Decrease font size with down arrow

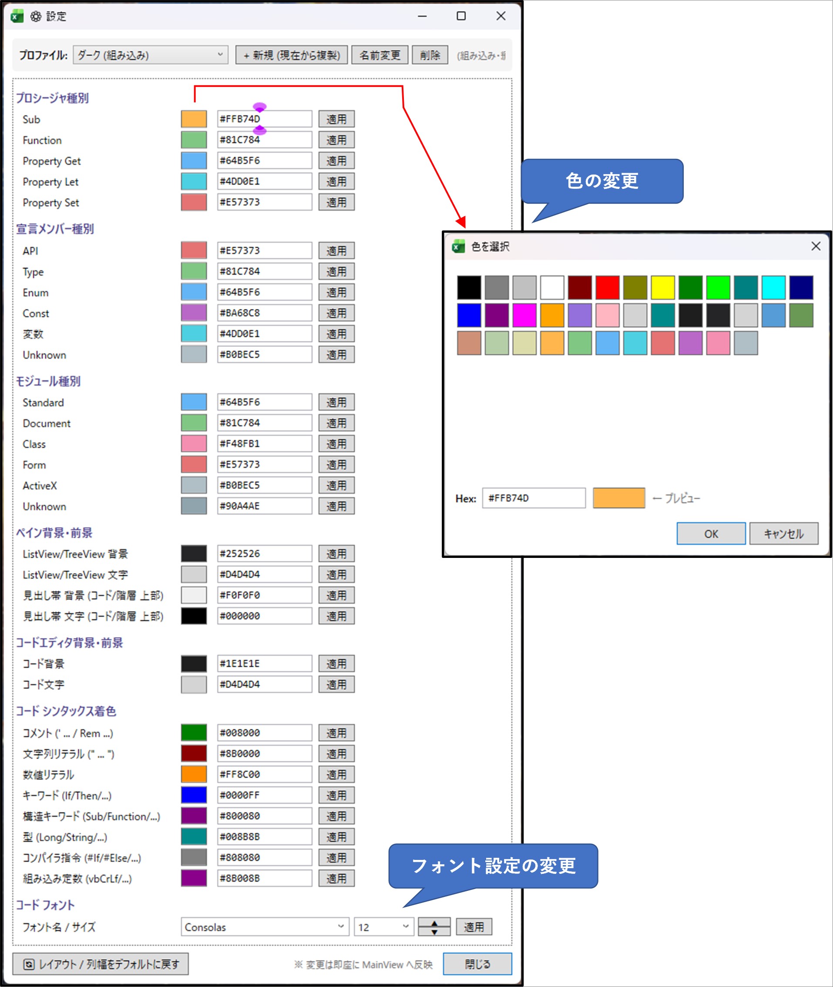pos(434,931)
